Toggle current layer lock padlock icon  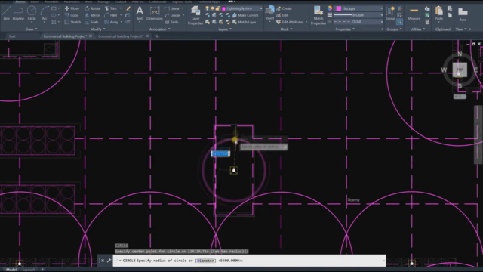tap(217, 8)
